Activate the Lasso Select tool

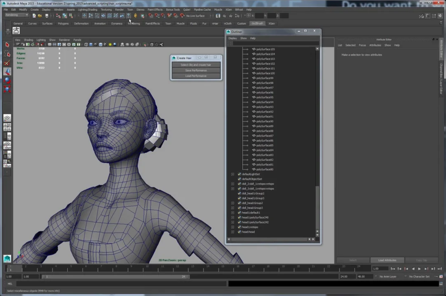click(7, 54)
